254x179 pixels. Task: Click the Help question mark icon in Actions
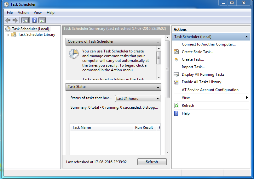pos(176,113)
